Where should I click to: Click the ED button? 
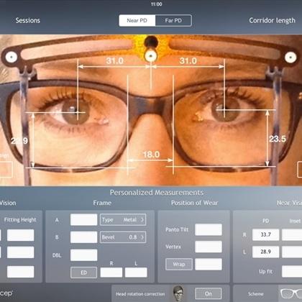click(83, 273)
